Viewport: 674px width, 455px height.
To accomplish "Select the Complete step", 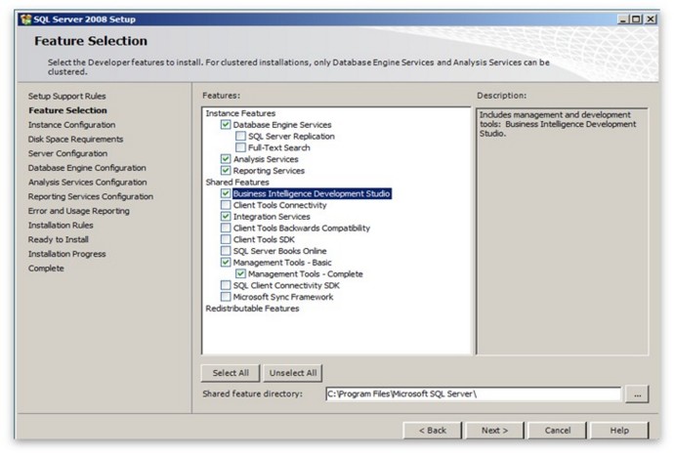I will tap(46, 269).
